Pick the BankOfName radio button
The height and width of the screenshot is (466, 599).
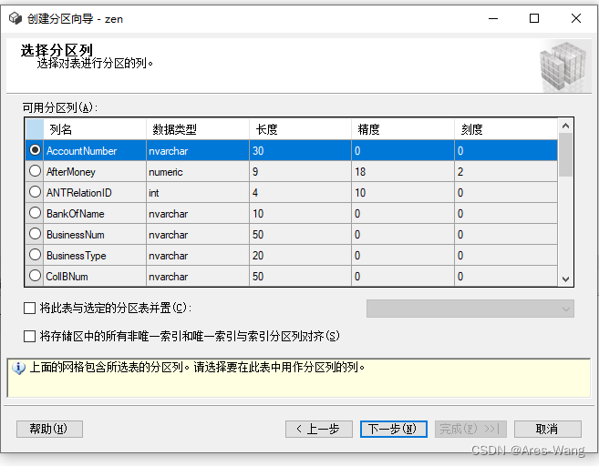35,213
